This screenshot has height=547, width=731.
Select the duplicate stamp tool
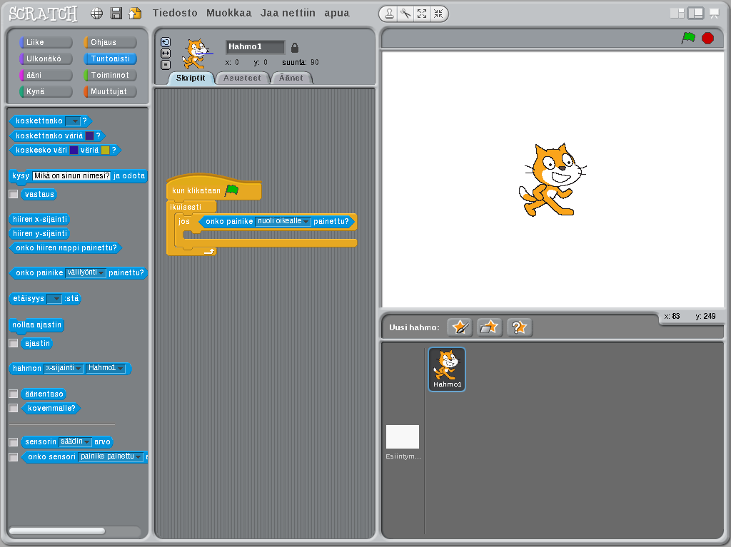(389, 14)
